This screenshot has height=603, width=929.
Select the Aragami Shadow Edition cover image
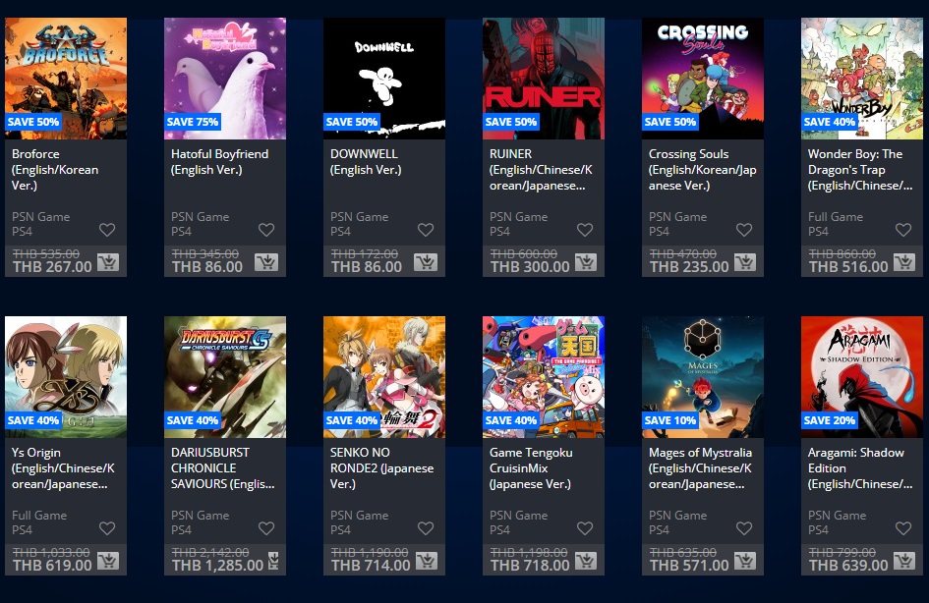[862, 377]
